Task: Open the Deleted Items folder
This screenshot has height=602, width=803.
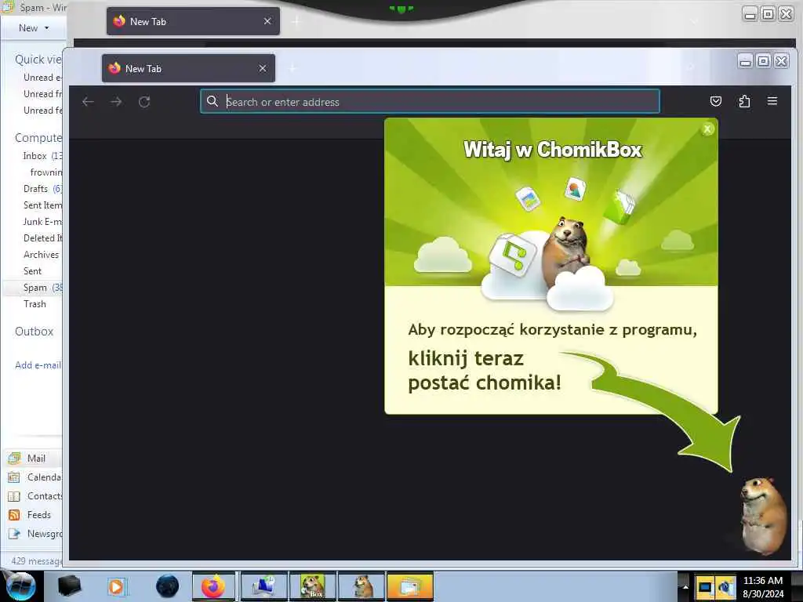Action: coord(42,238)
